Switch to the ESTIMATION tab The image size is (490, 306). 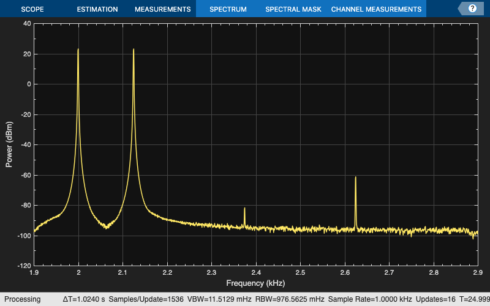pyautogui.click(x=97, y=9)
